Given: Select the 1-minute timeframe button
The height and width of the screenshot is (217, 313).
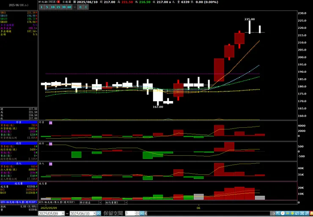Looking at the screenshot, I should (x=41, y=7).
